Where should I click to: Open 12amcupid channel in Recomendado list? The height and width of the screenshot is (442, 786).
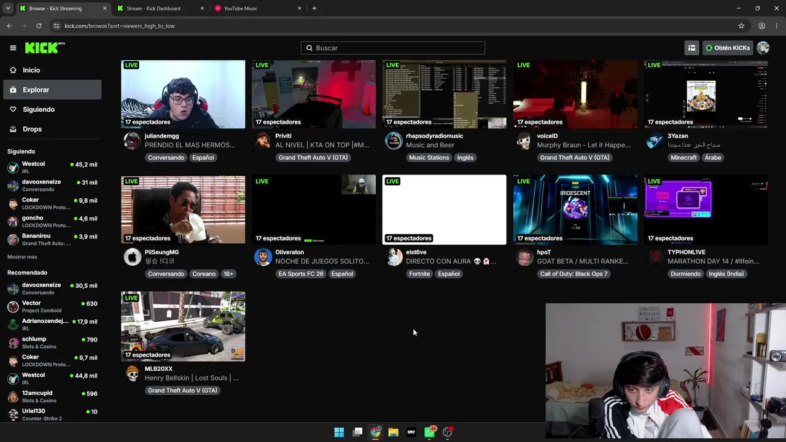pyautogui.click(x=52, y=396)
